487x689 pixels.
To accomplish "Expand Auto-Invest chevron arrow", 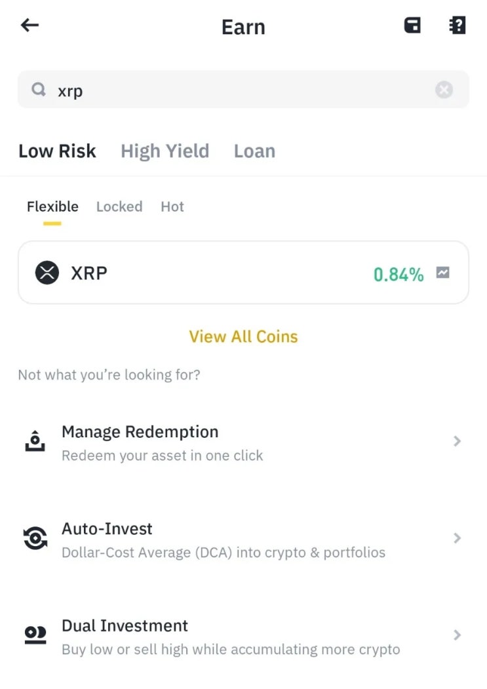I will (x=457, y=538).
